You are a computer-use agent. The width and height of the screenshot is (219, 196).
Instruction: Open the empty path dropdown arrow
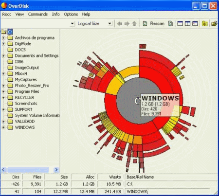click(x=73, y=24)
